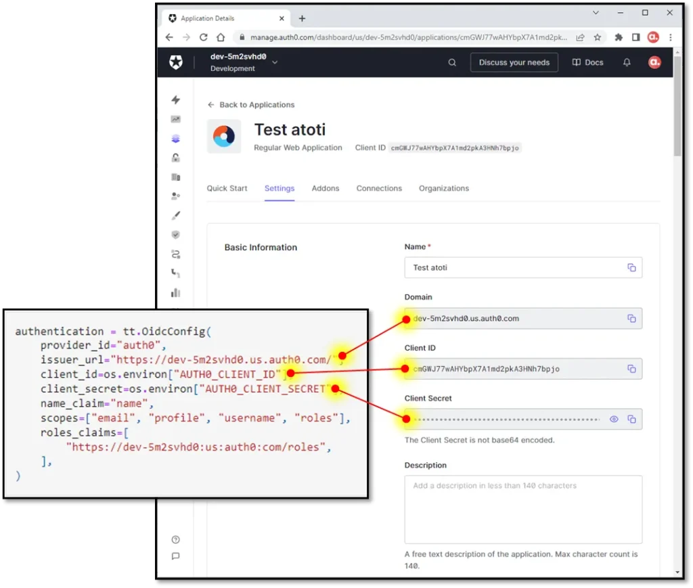Viewport: 693px width, 588px height.
Task: Click the Description text area
Action: tap(523, 510)
